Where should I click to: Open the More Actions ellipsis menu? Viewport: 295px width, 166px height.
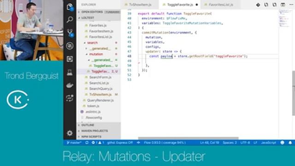pyautogui.click(x=291, y=5)
